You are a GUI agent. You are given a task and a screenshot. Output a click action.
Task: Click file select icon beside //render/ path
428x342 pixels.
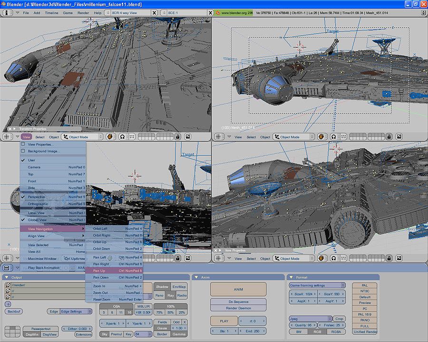coord(8,285)
